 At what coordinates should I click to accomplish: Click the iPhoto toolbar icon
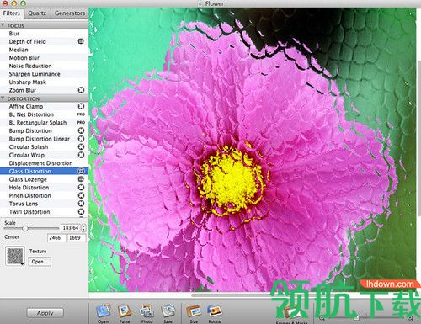click(147, 311)
